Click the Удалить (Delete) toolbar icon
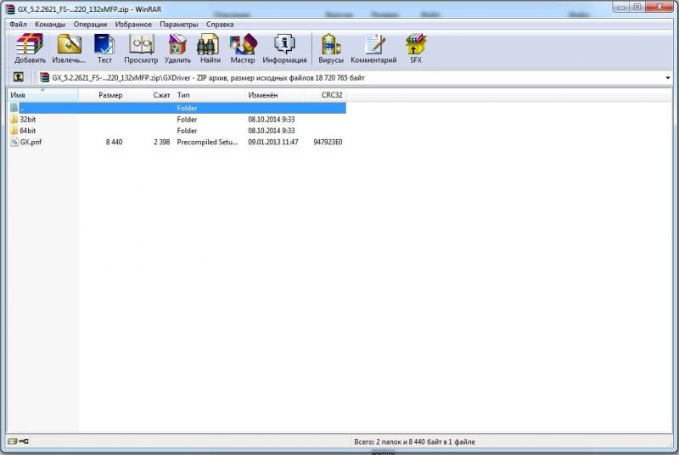This screenshot has width=679, height=455. [x=177, y=48]
